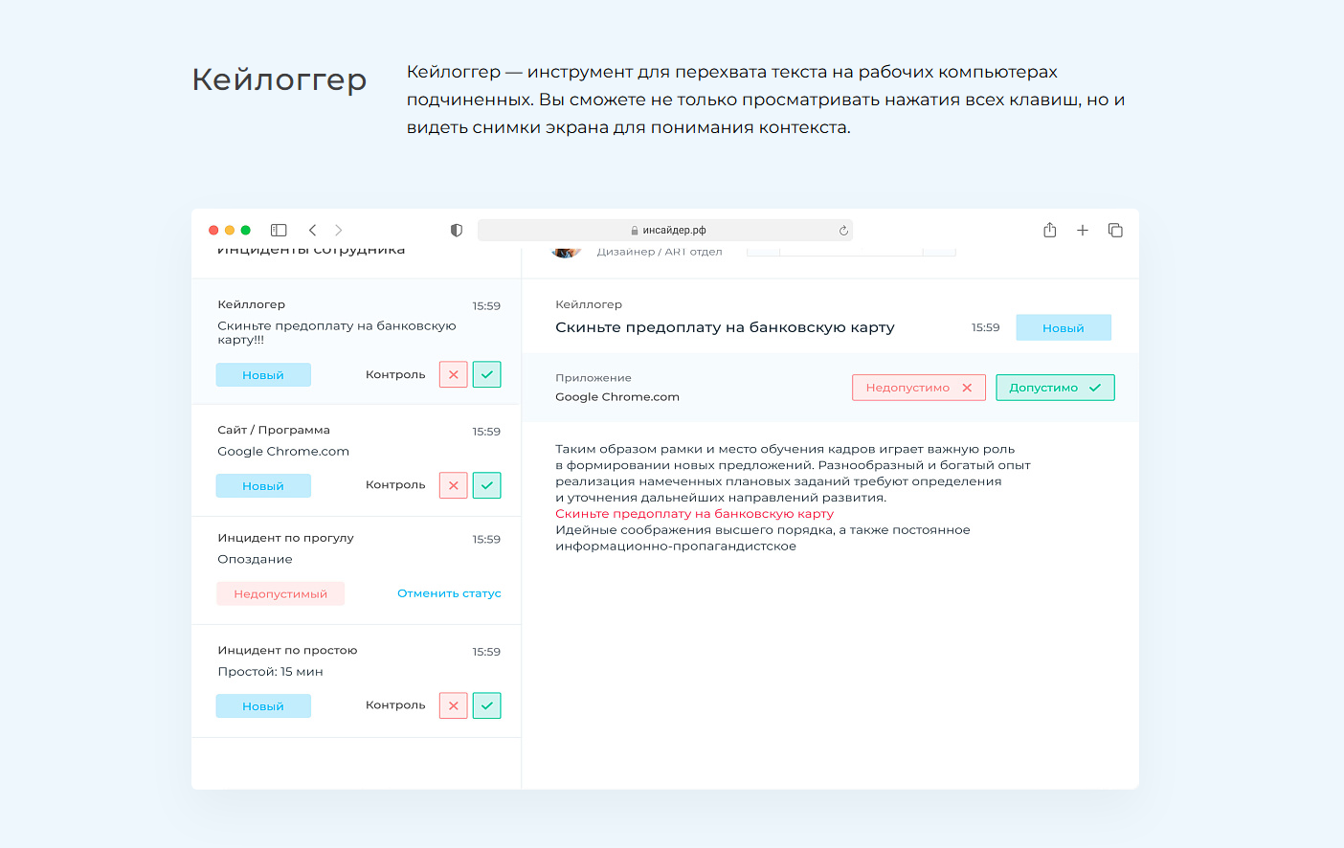Viewport: 1344px width, 848px height.
Task: Reject the Кейллогер incident with the red X
Action: tap(453, 374)
